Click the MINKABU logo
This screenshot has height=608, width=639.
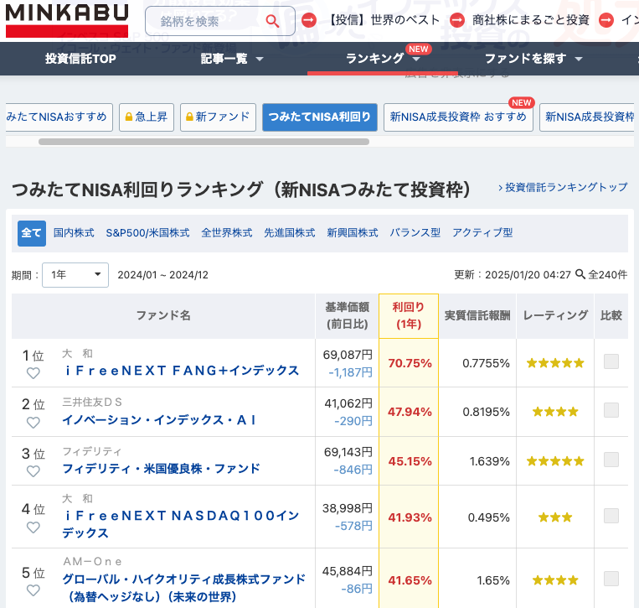(67, 20)
